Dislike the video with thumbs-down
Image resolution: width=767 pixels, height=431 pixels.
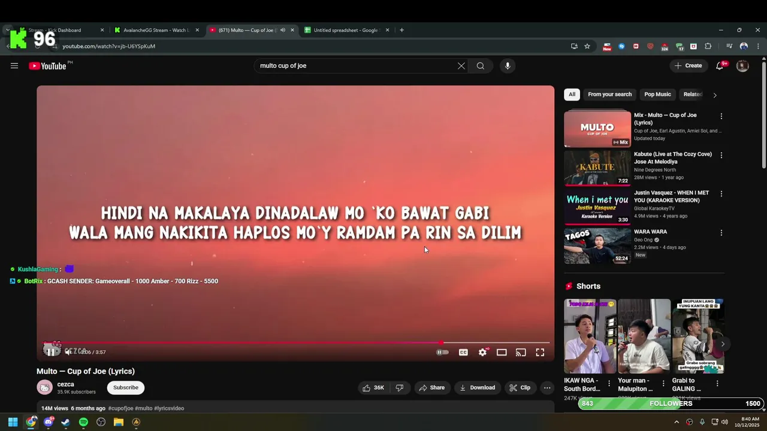tap(400, 388)
